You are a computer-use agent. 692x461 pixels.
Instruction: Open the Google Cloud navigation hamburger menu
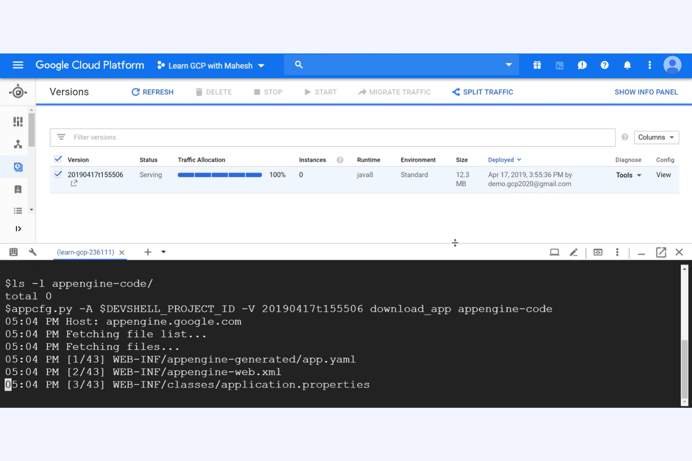pos(18,65)
